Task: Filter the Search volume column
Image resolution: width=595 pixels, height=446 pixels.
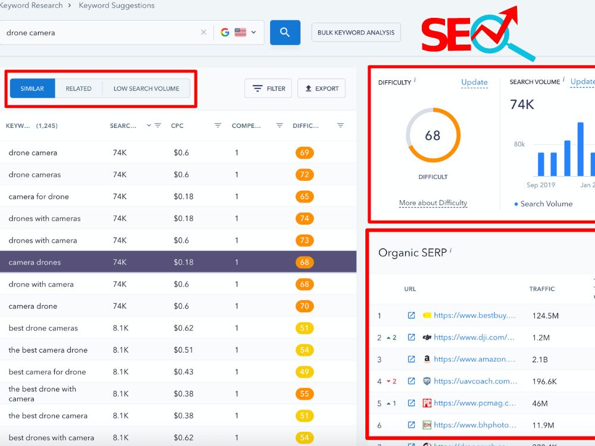Action: (158, 125)
